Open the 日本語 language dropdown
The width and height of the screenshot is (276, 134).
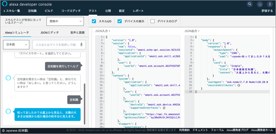point(16,45)
